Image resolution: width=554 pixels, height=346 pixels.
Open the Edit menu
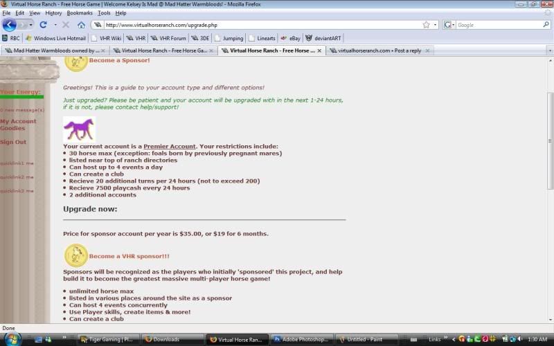(20, 13)
